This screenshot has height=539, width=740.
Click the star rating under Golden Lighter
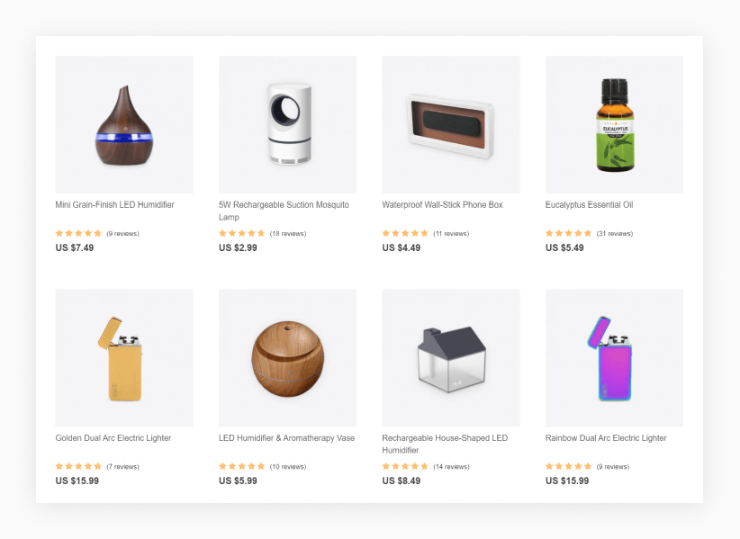tap(78, 466)
